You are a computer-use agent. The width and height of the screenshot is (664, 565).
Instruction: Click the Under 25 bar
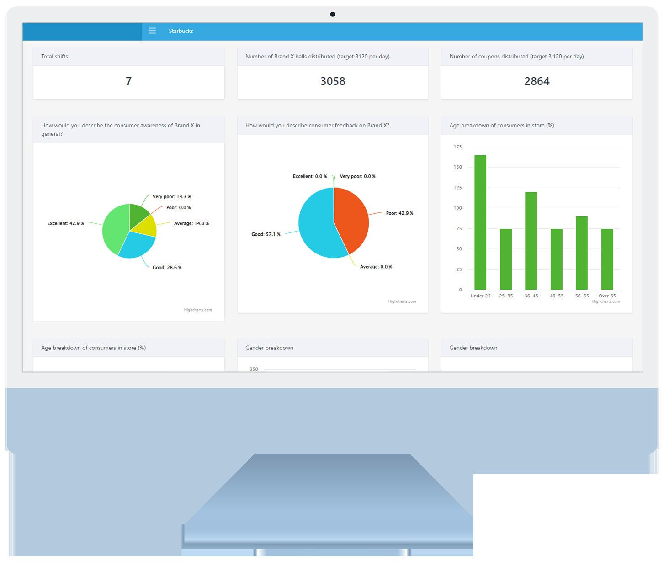(x=480, y=222)
